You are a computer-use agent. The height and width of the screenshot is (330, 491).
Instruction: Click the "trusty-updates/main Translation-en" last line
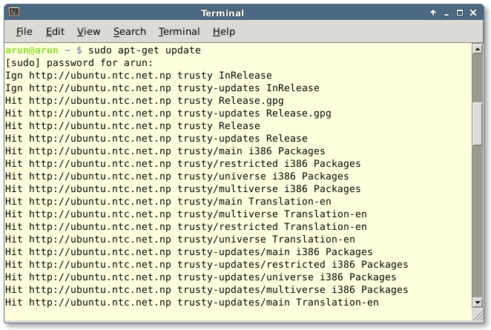(x=191, y=303)
